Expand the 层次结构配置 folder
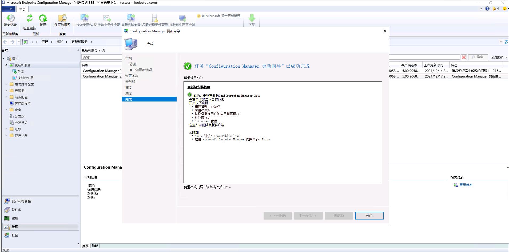509x252 pixels. tap(6, 84)
